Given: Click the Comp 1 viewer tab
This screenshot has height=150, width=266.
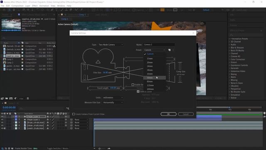Looking at the screenshot, I should coord(65,19).
